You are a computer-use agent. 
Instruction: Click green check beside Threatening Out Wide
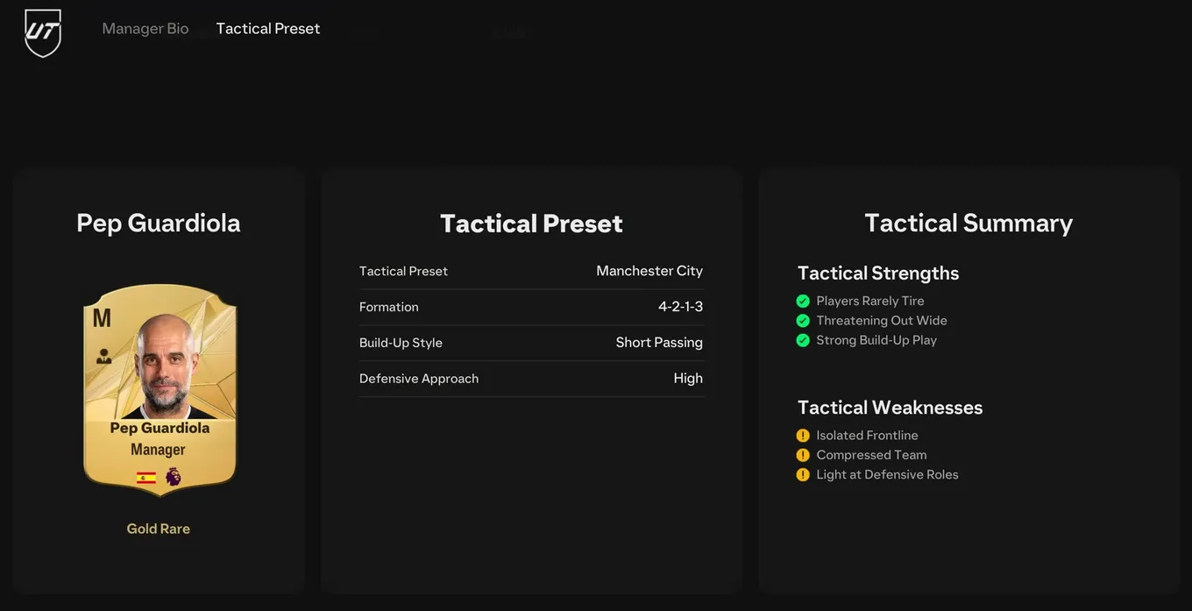[x=803, y=321]
